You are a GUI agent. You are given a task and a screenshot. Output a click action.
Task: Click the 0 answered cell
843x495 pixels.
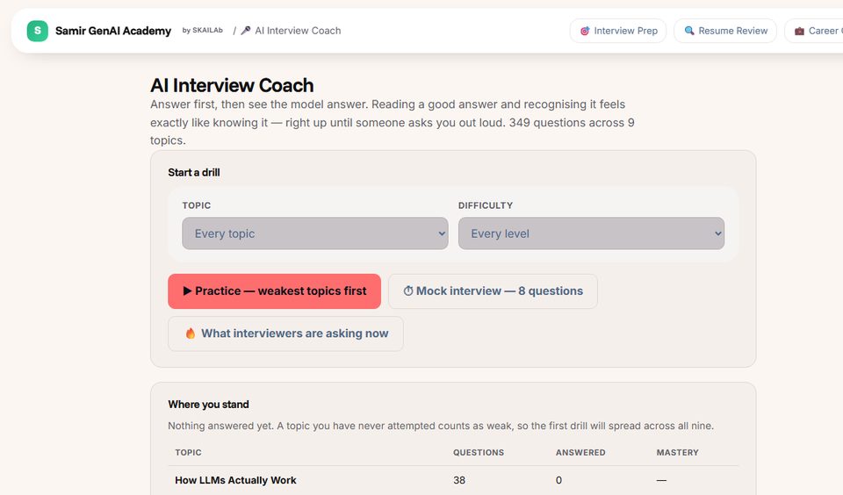[x=558, y=480]
